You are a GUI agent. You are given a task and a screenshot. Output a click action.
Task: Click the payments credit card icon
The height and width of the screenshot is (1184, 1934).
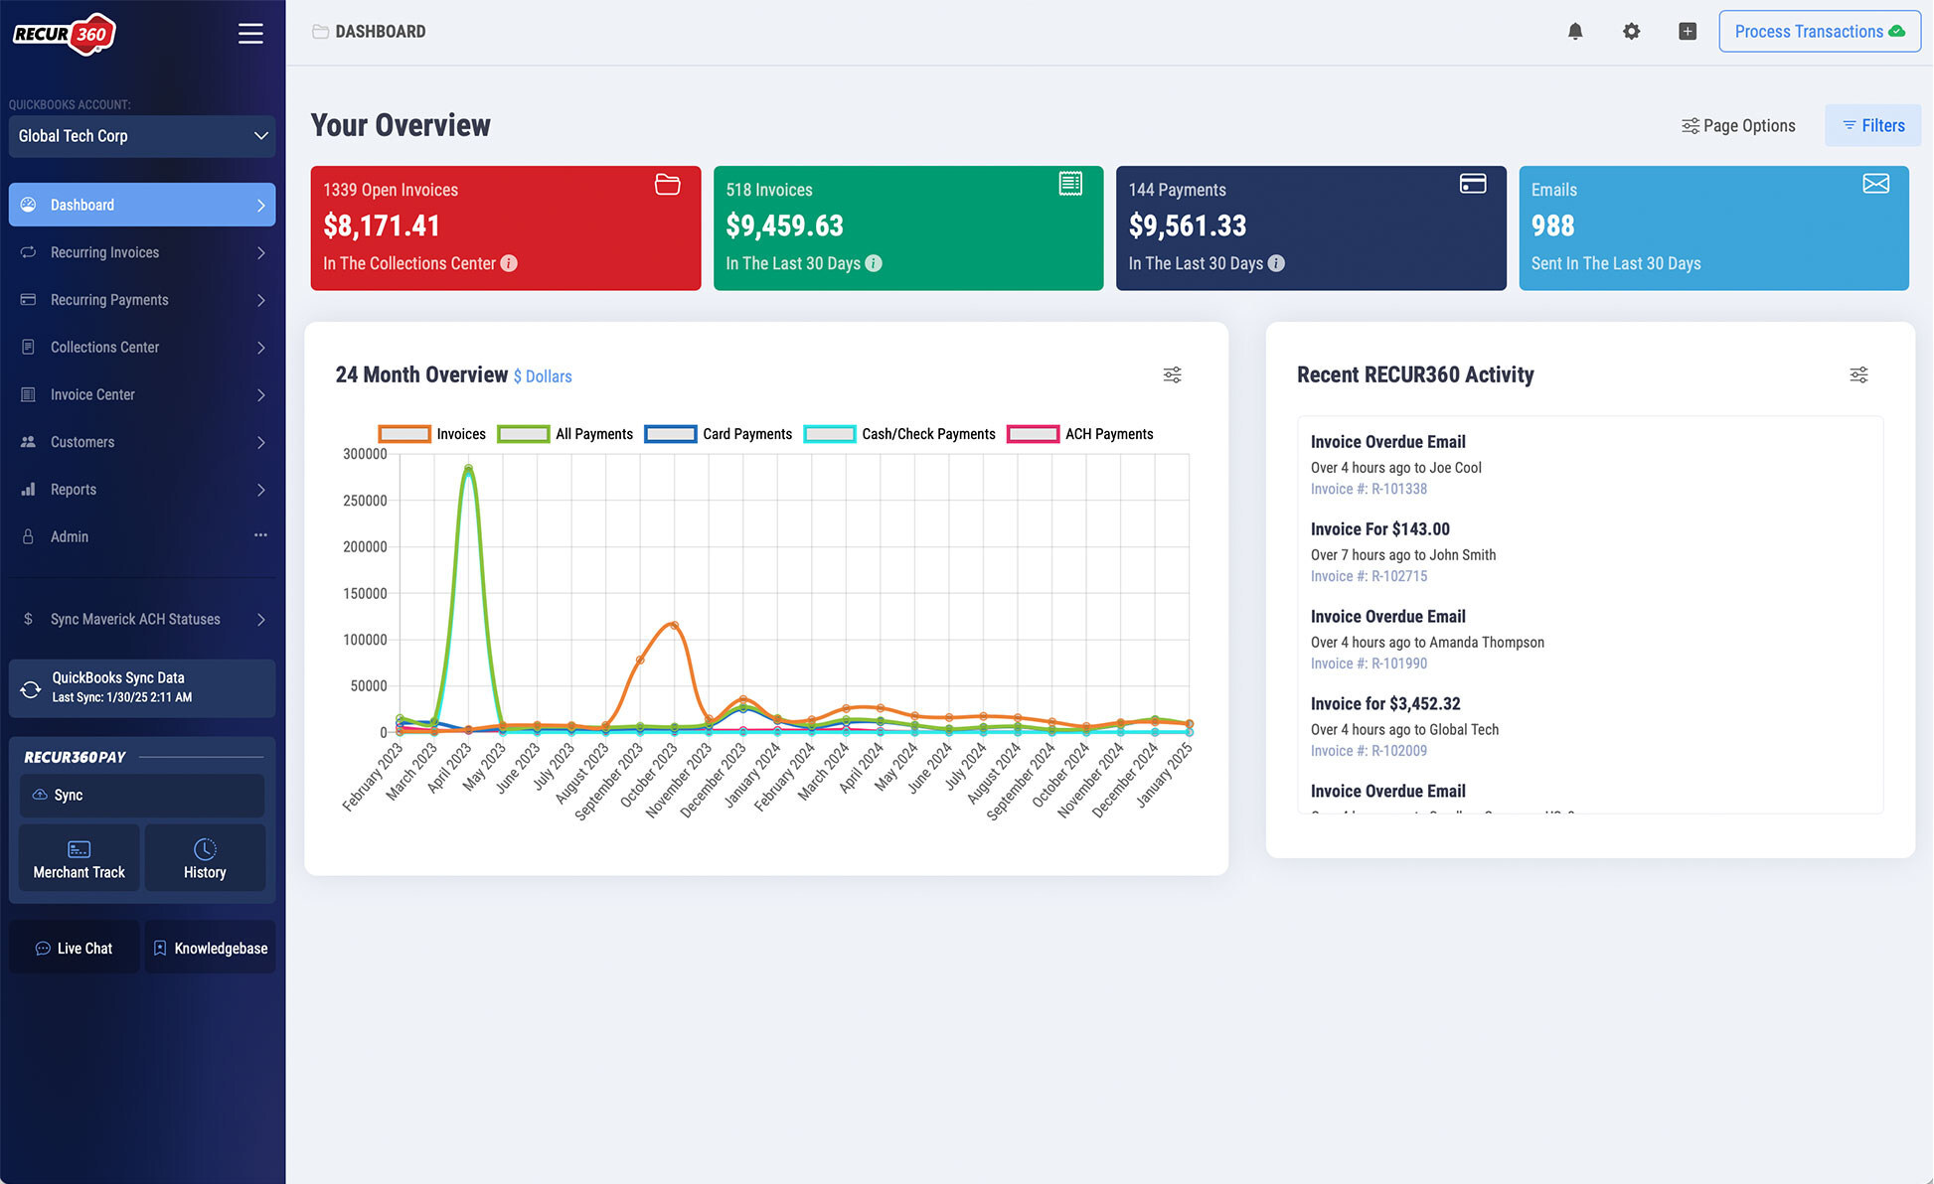pos(1473,184)
